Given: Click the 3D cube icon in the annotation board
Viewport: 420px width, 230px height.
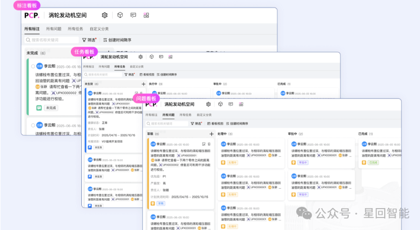Looking at the screenshot, I should 120,15.
